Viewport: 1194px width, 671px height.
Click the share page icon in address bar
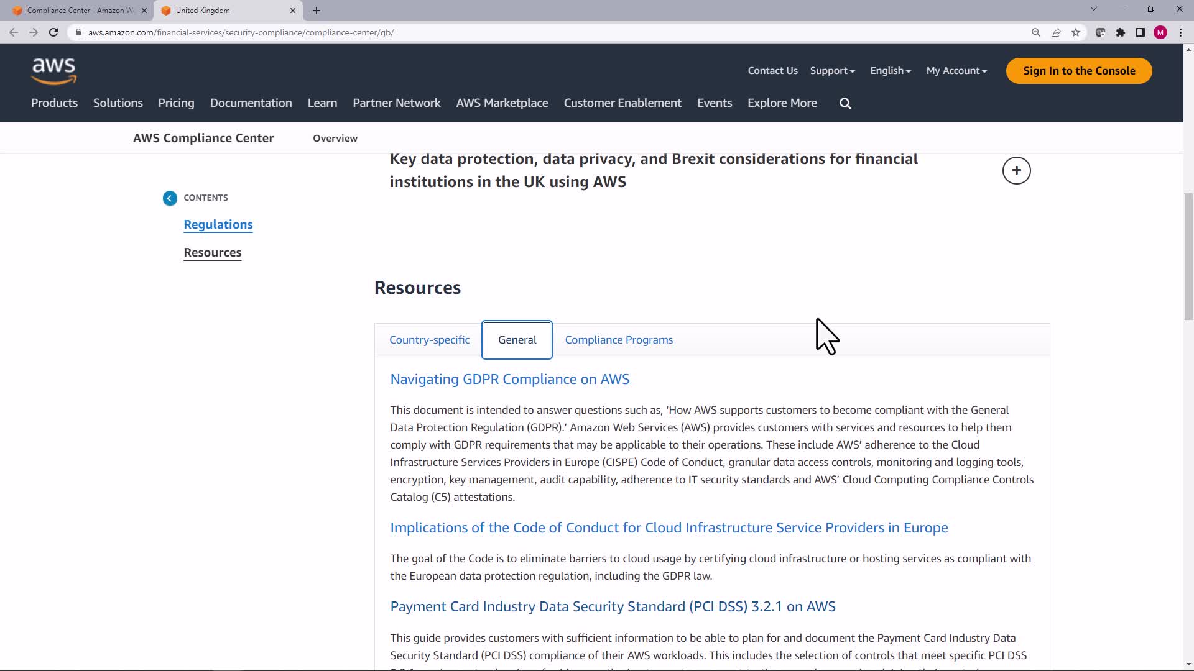click(1056, 32)
